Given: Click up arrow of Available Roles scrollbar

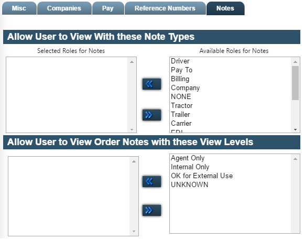Looking at the screenshot, I should tap(295, 62).
